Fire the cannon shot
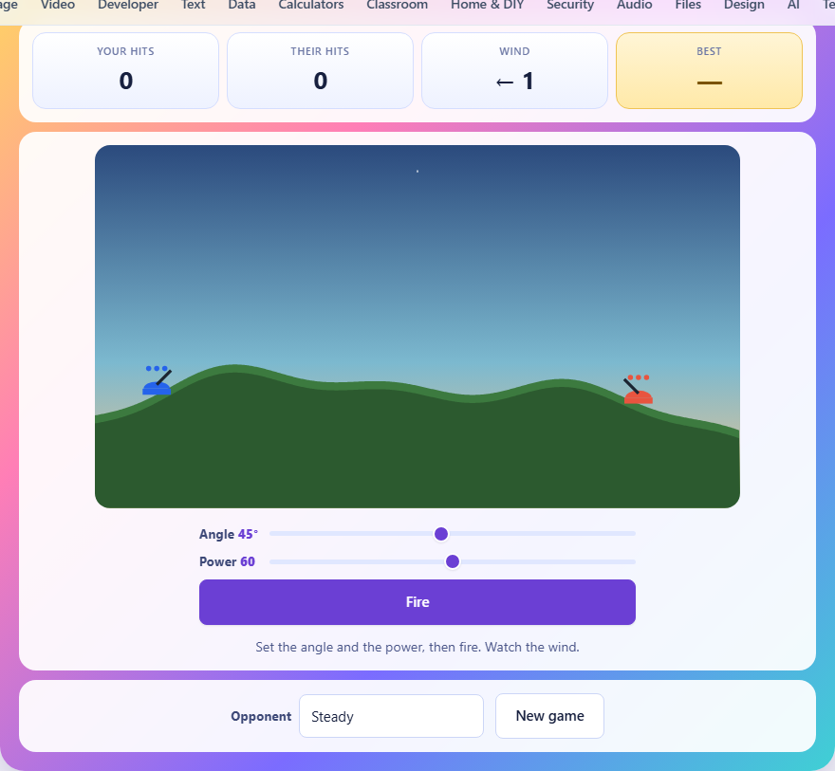The width and height of the screenshot is (835, 771). point(417,602)
